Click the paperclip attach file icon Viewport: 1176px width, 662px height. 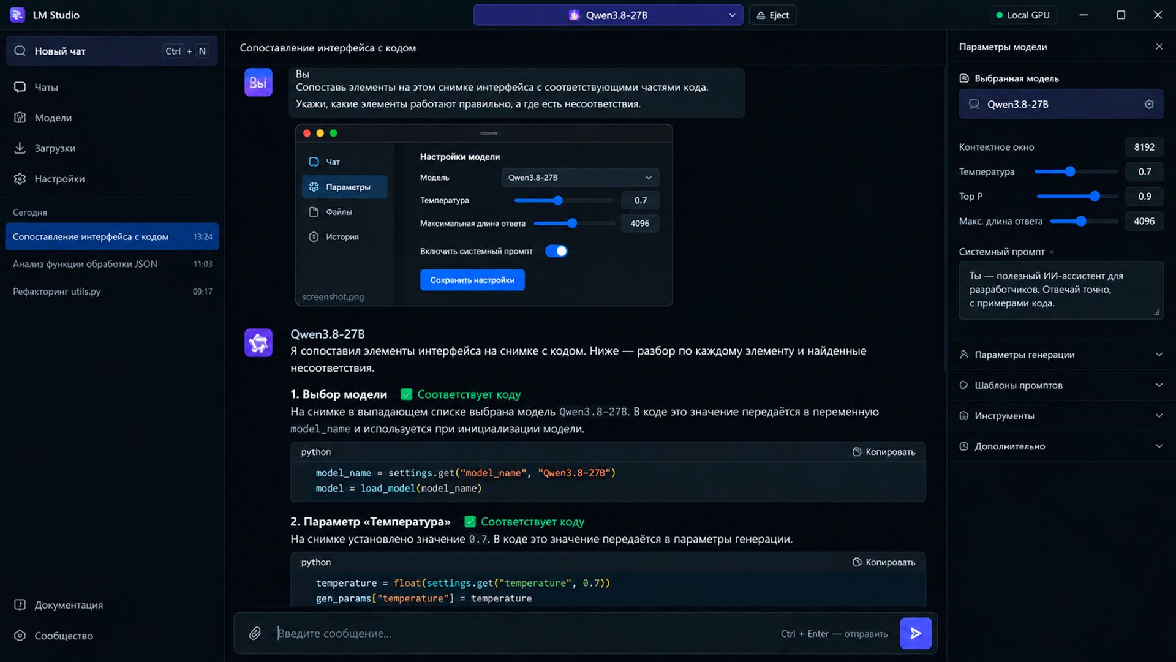255,633
